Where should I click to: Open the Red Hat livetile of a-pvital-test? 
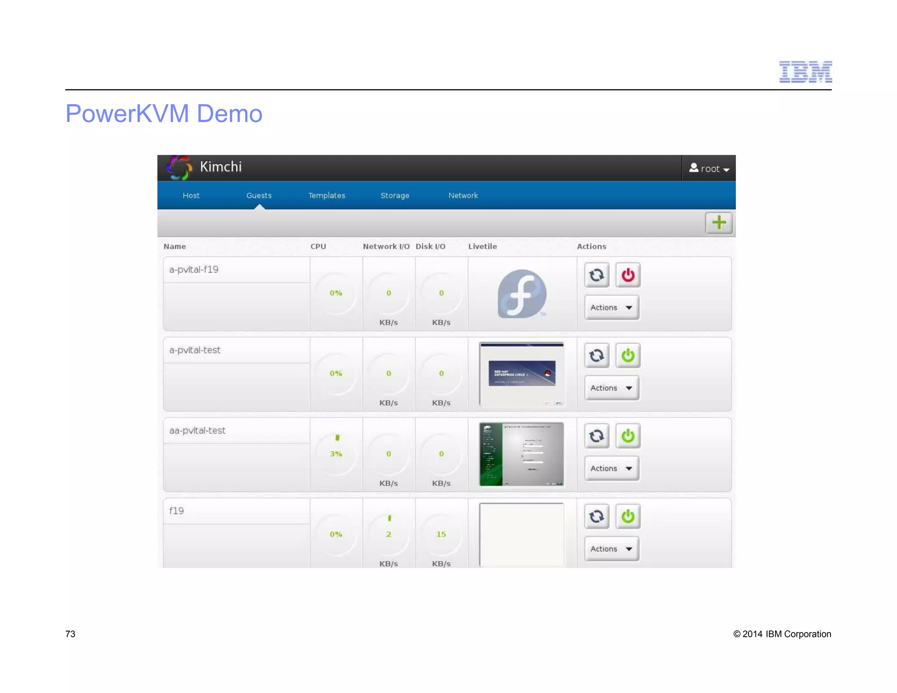point(522,374)
